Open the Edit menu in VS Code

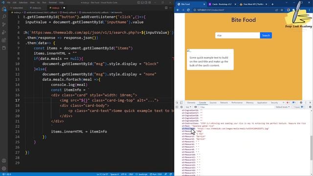pos(15,2)
